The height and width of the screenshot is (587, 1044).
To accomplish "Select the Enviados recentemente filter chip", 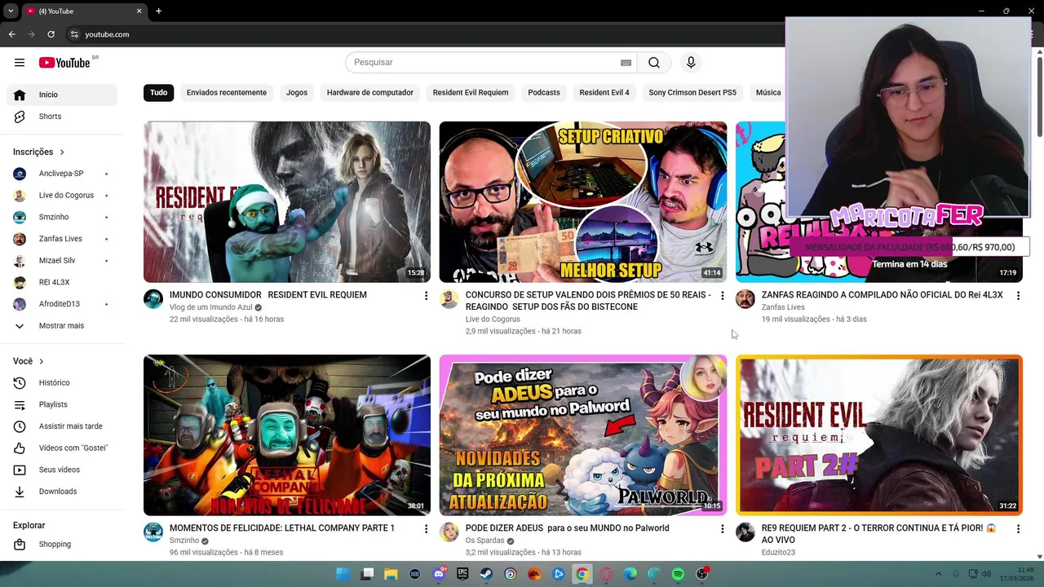I will pos(227,93).
